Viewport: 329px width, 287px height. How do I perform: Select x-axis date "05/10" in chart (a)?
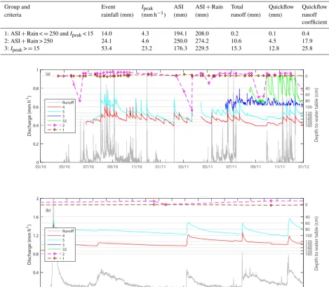tap(65, 167)
